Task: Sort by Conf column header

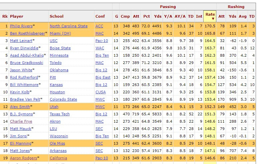Action: (x=103, y=16)
